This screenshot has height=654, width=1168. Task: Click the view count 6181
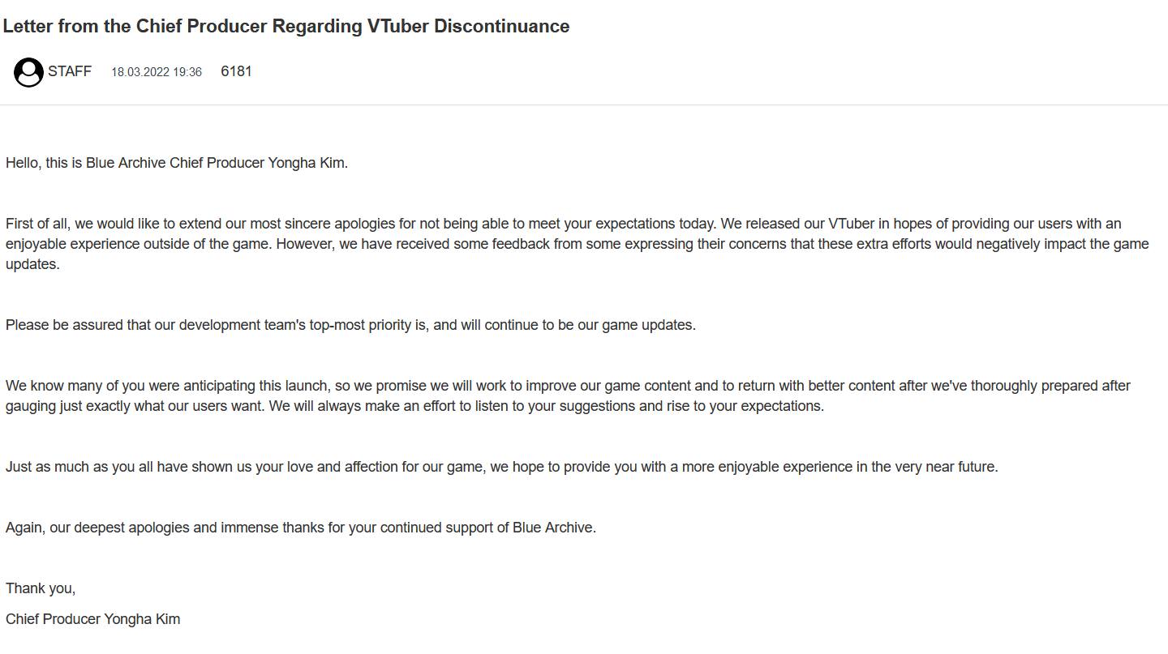point(236,71)
